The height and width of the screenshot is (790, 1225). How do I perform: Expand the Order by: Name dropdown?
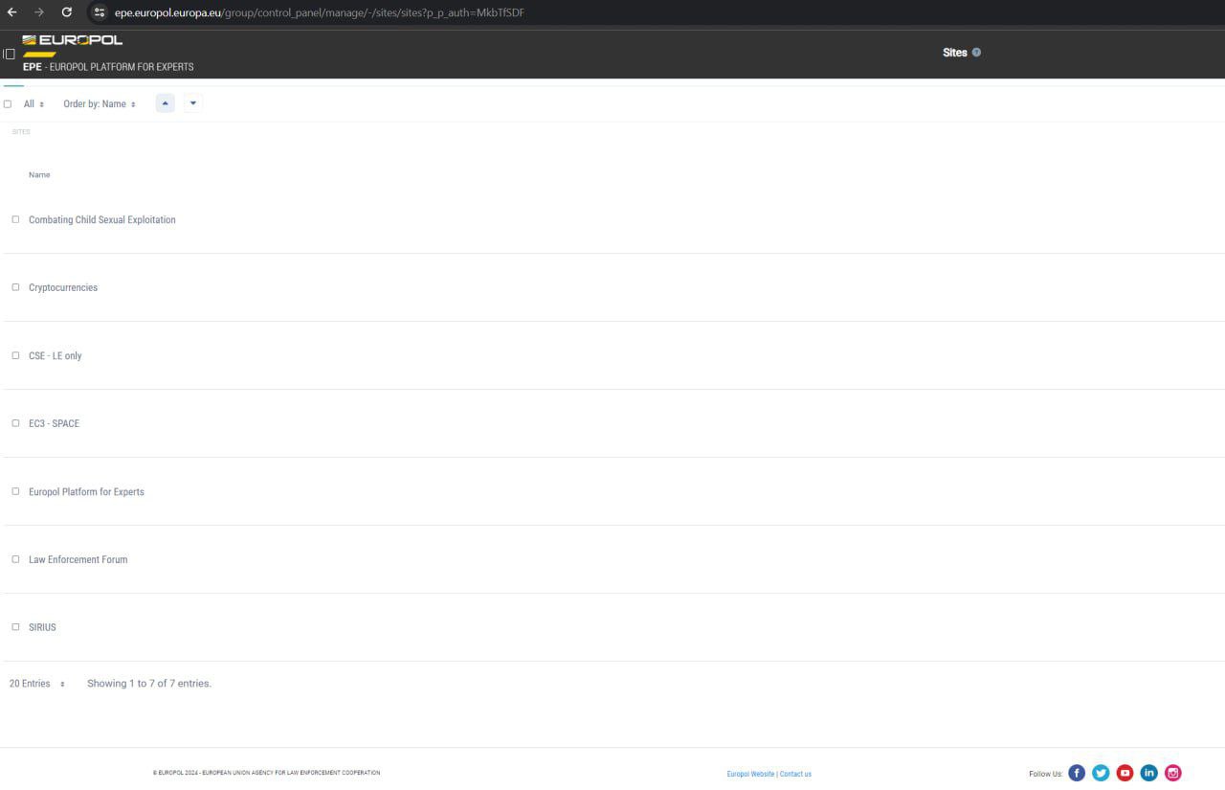tap(100, 104)
